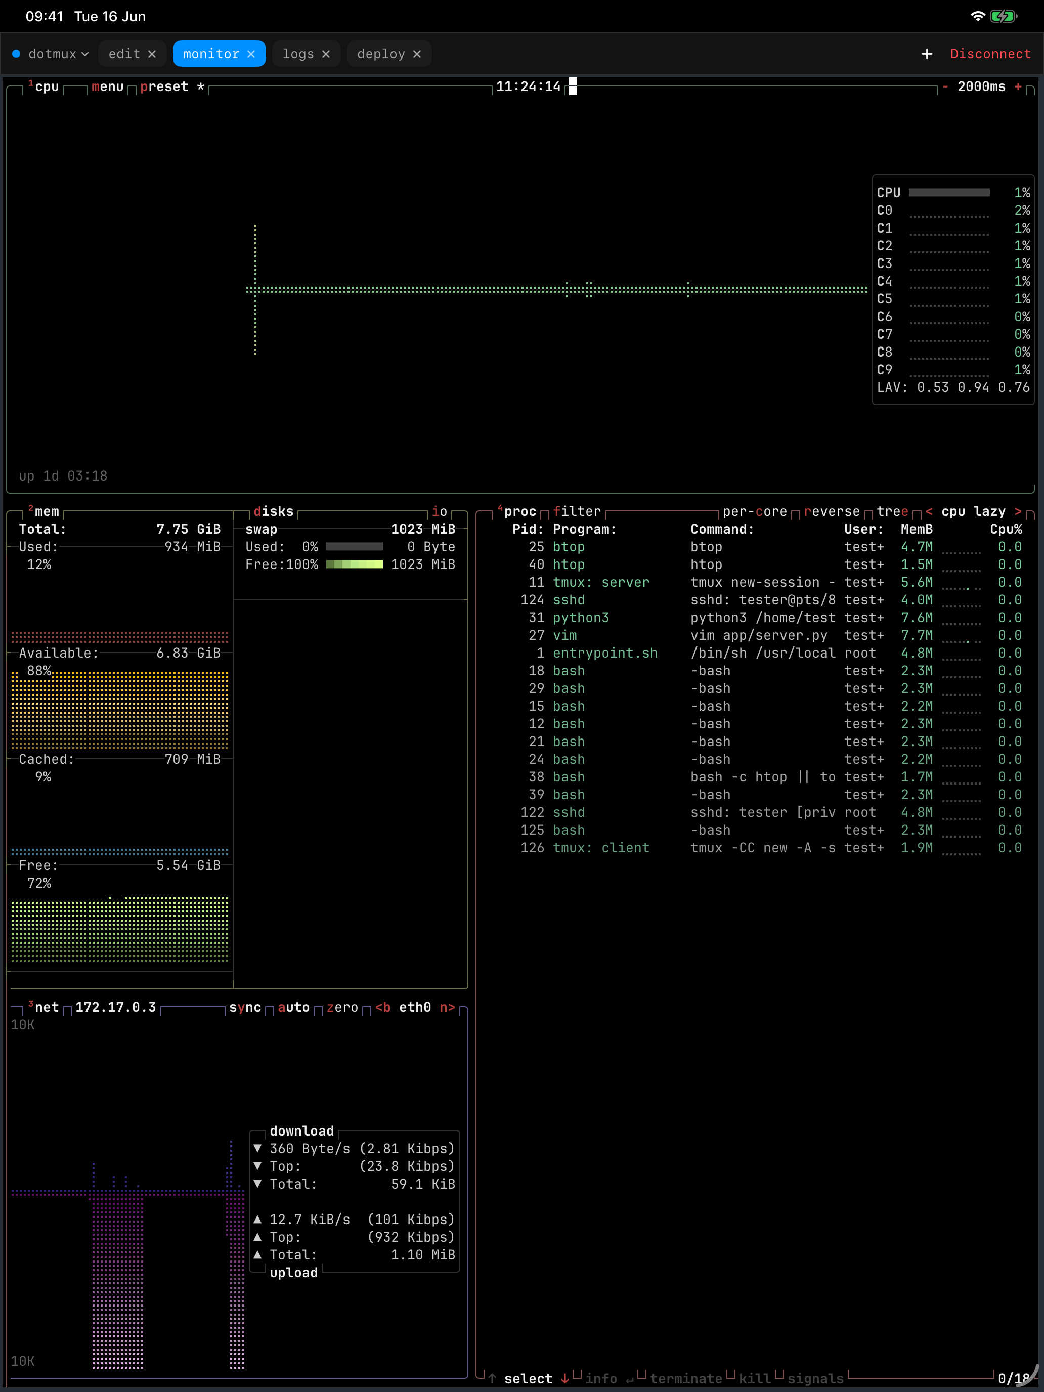Toggle the disks panel label
This screenshot has height=1392, width=1044.
(x=273, y=511)
